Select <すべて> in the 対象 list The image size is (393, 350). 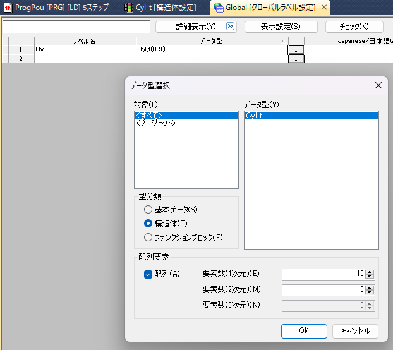186,115
